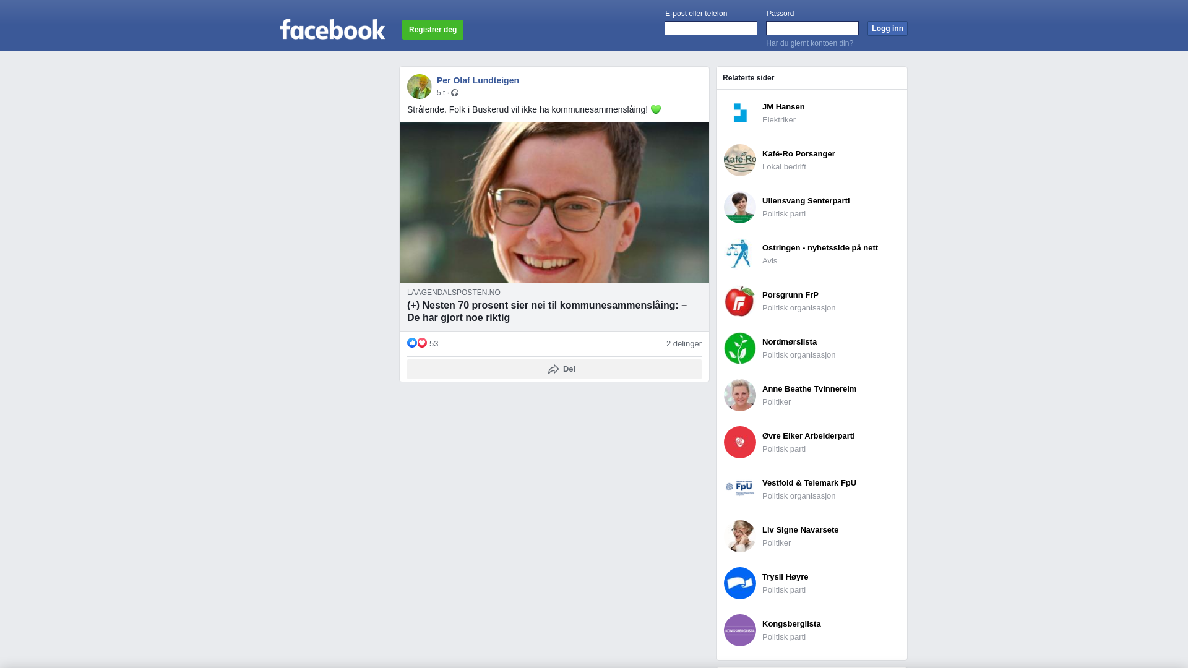Click the Logg inn button
1188x668 pixels.
[887, 28]
